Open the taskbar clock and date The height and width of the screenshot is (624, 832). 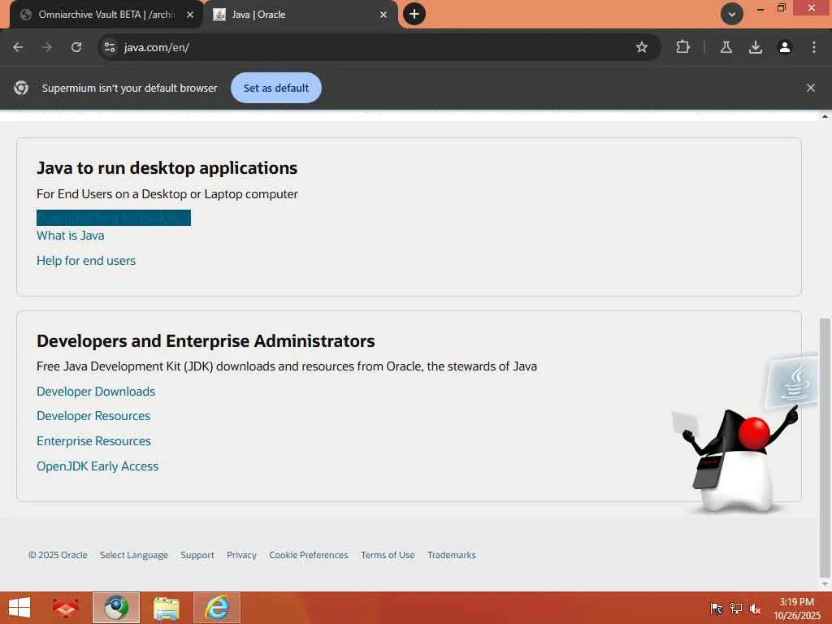click(797, 608)
